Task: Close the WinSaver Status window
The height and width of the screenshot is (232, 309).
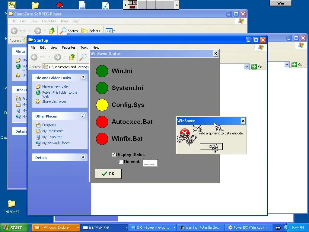Action: click(x=215, y=53)
